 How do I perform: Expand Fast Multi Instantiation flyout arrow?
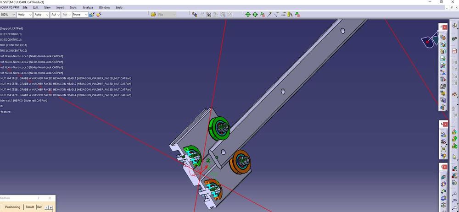click(447, 109)
